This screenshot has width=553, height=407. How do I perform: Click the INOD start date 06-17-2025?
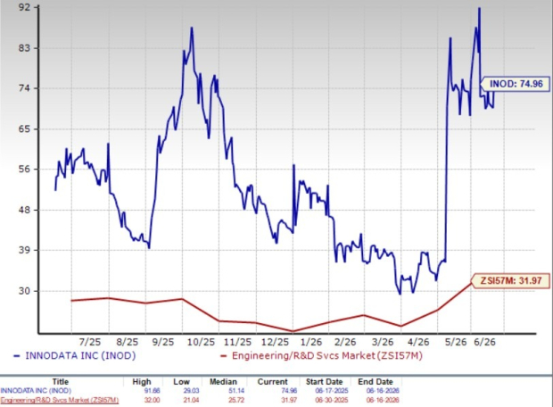(332, 391)
